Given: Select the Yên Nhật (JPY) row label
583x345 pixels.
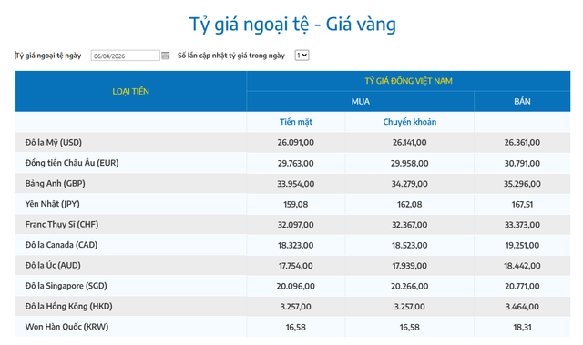Looking at the screenshot, I should click(x=52, y=204).
